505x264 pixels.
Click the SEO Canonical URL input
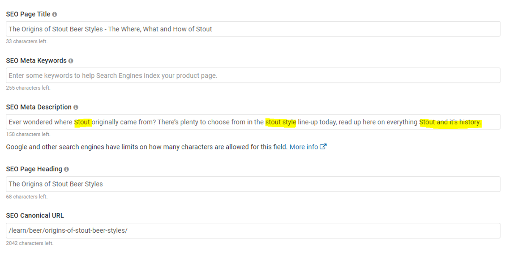[x=253, y=231]
